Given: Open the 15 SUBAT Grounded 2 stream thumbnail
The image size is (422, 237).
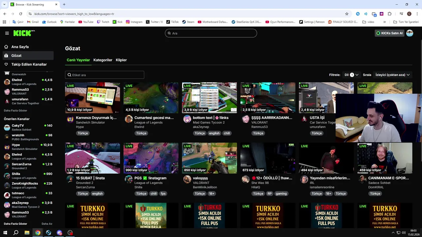Looking at the screenshot, I should (x=93, y=158).
